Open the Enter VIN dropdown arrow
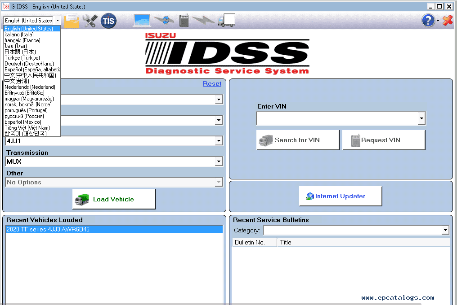 [421, 118]
